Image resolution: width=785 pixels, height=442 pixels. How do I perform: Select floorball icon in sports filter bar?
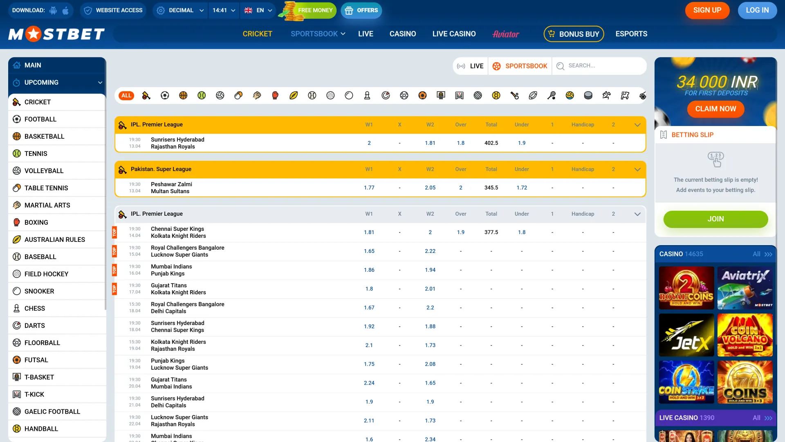[404, 95]
